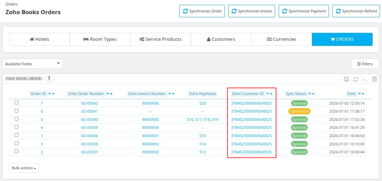Check the box for order SO-00538
Viewport: 382px width, 181px height.
tap(16, 143)
